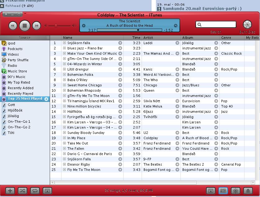
Task: Click the arrow next to Bohemian Polka name
Action: tap(120, 75)
